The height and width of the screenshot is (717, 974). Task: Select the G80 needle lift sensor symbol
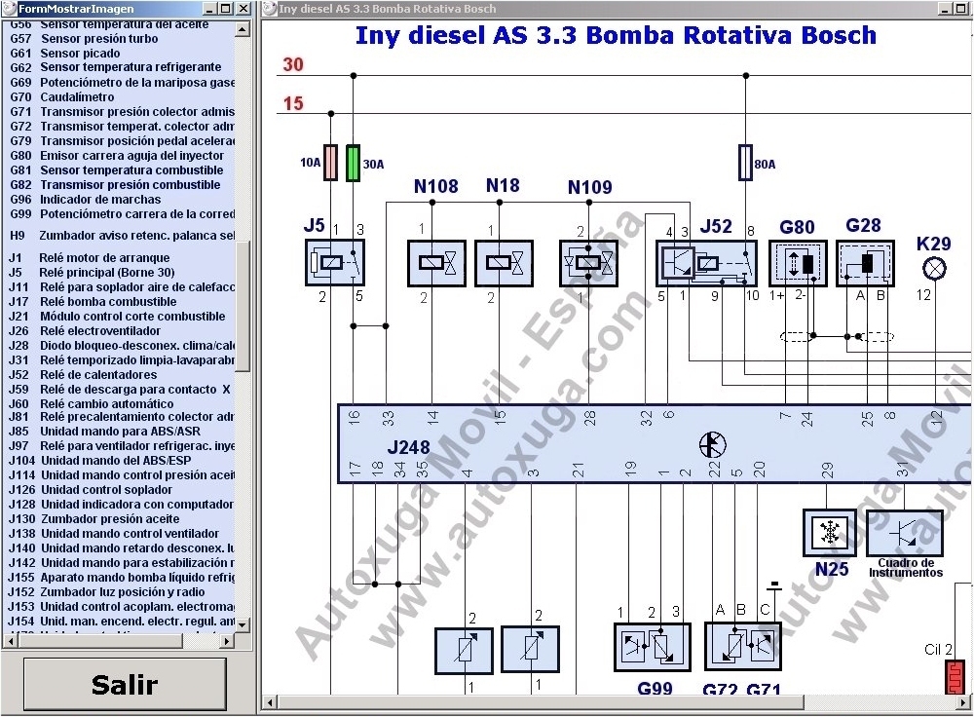pos(799,263)
